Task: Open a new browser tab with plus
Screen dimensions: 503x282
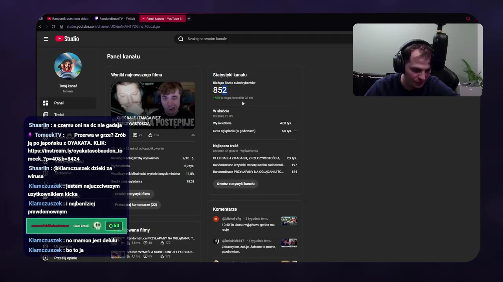Action: tap(189, 18)
